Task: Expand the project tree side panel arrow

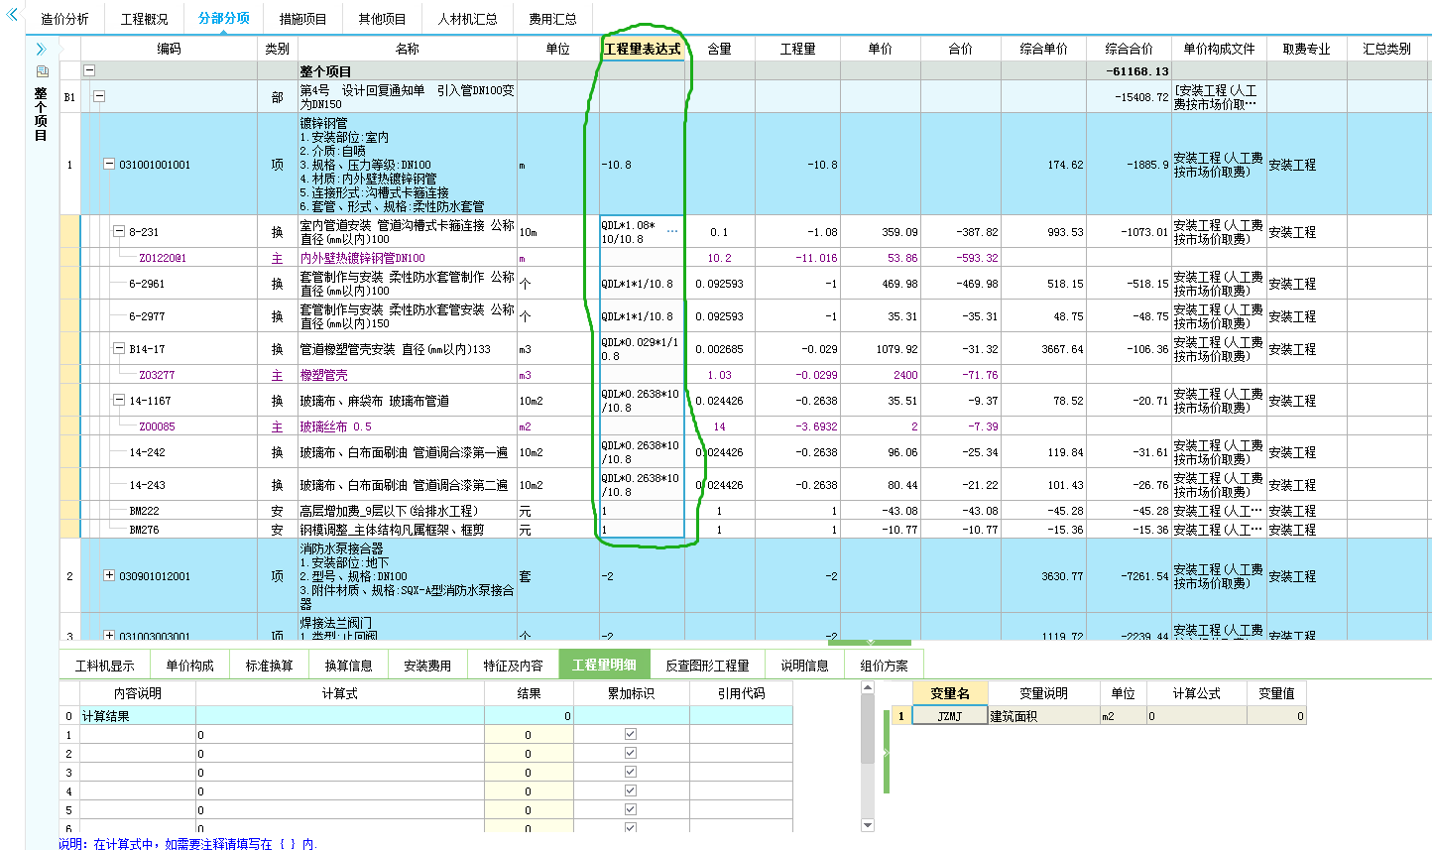Action: (41, 49)
